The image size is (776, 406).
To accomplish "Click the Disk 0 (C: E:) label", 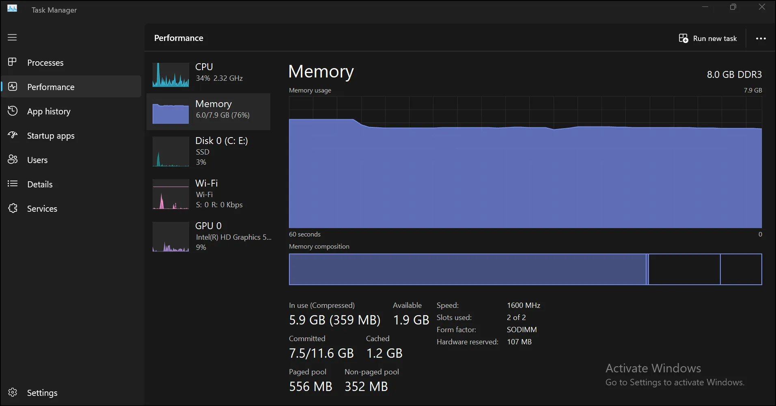I will pyautogui.click(x=222, y=141).
